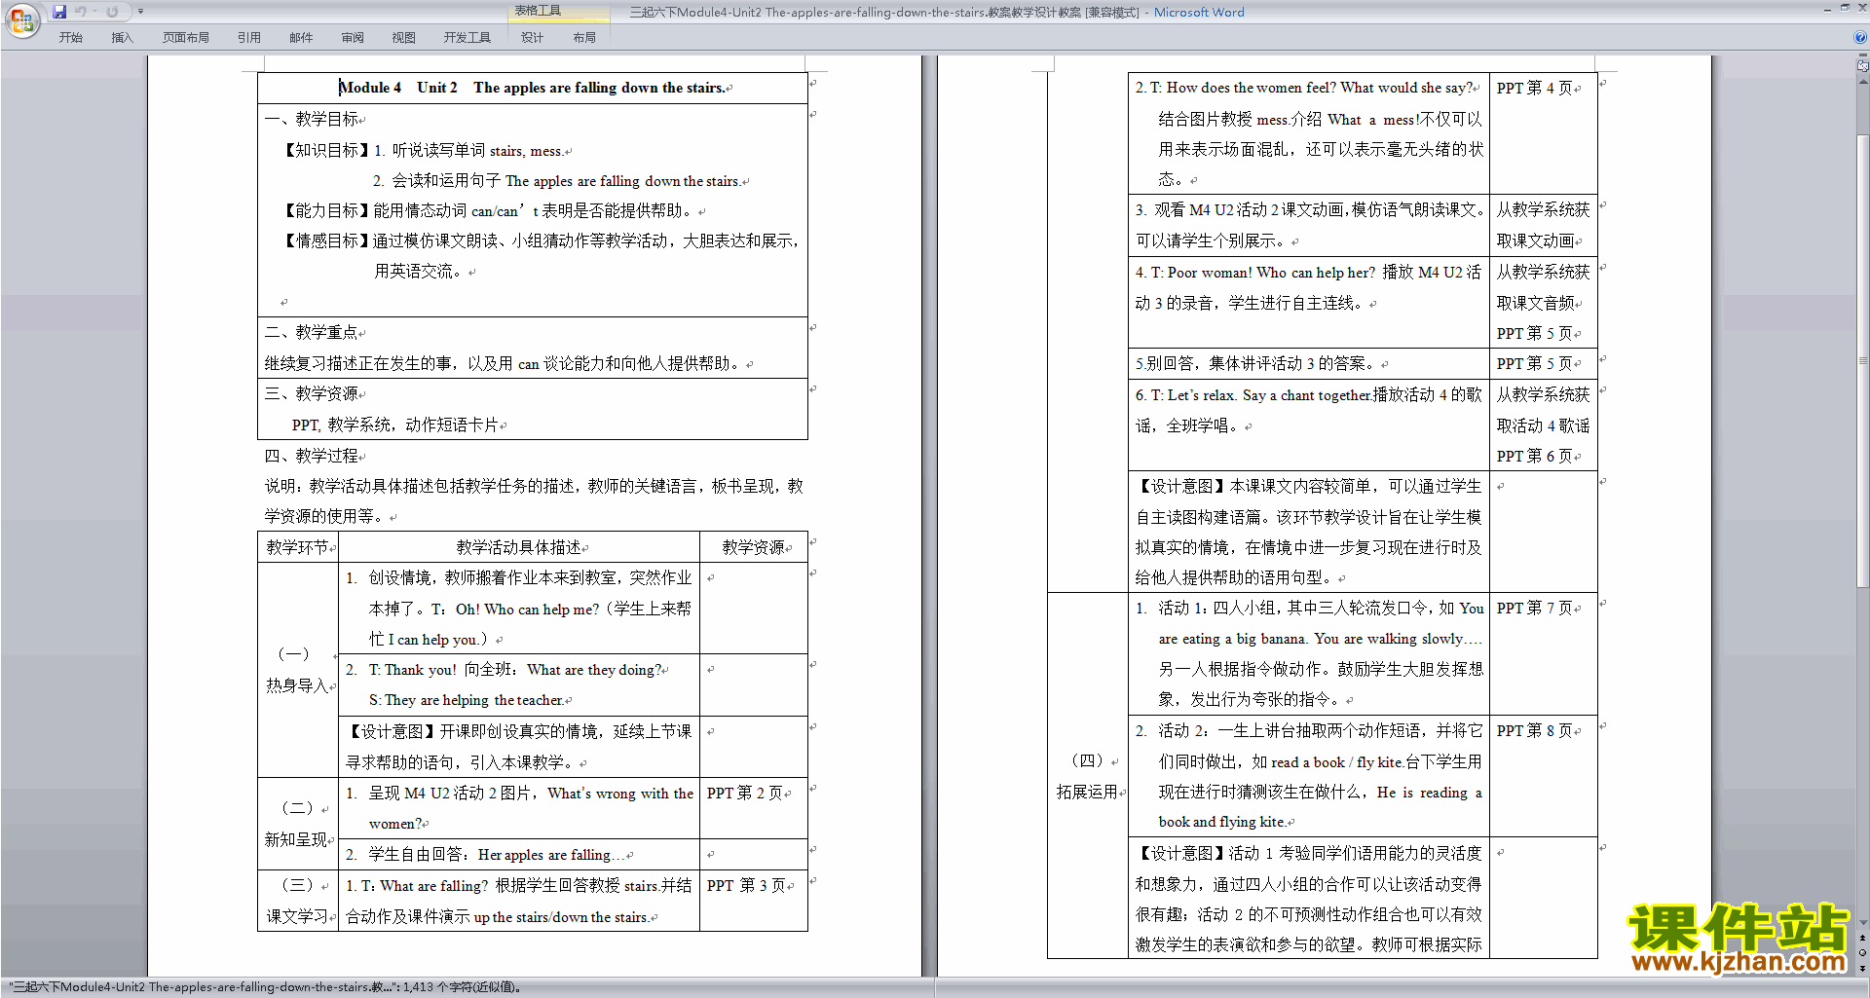
Task: Click the '三、教学资源' heading
Action: click(x=312, y=393)
